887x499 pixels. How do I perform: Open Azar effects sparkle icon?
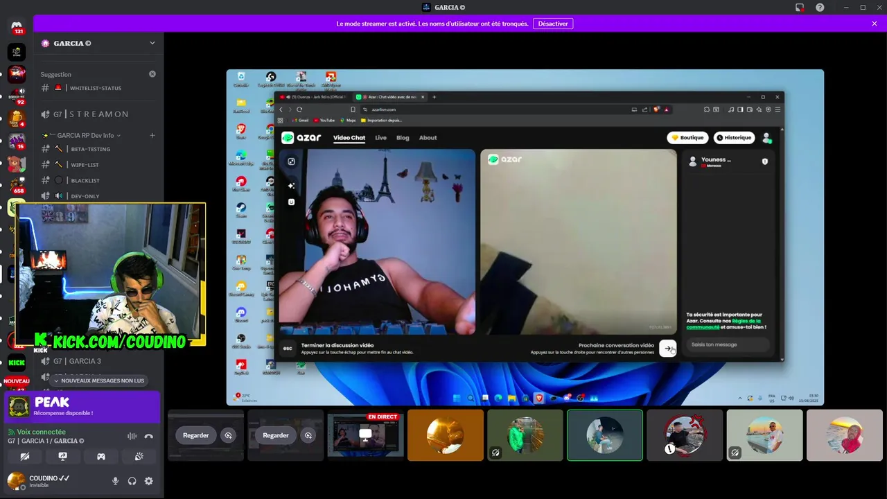tap(292, 185)
